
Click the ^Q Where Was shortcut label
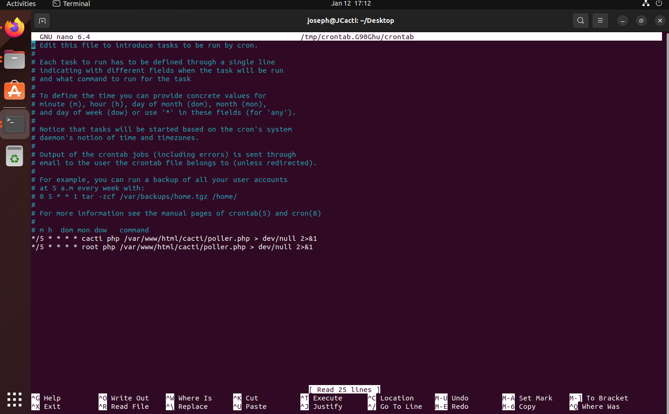point(595,407)
